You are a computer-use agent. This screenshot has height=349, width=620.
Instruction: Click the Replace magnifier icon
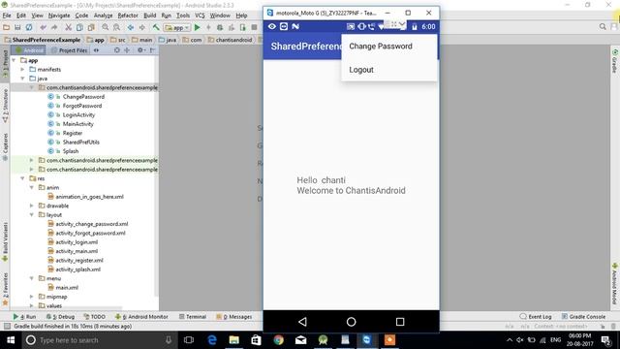coord(116,27)
